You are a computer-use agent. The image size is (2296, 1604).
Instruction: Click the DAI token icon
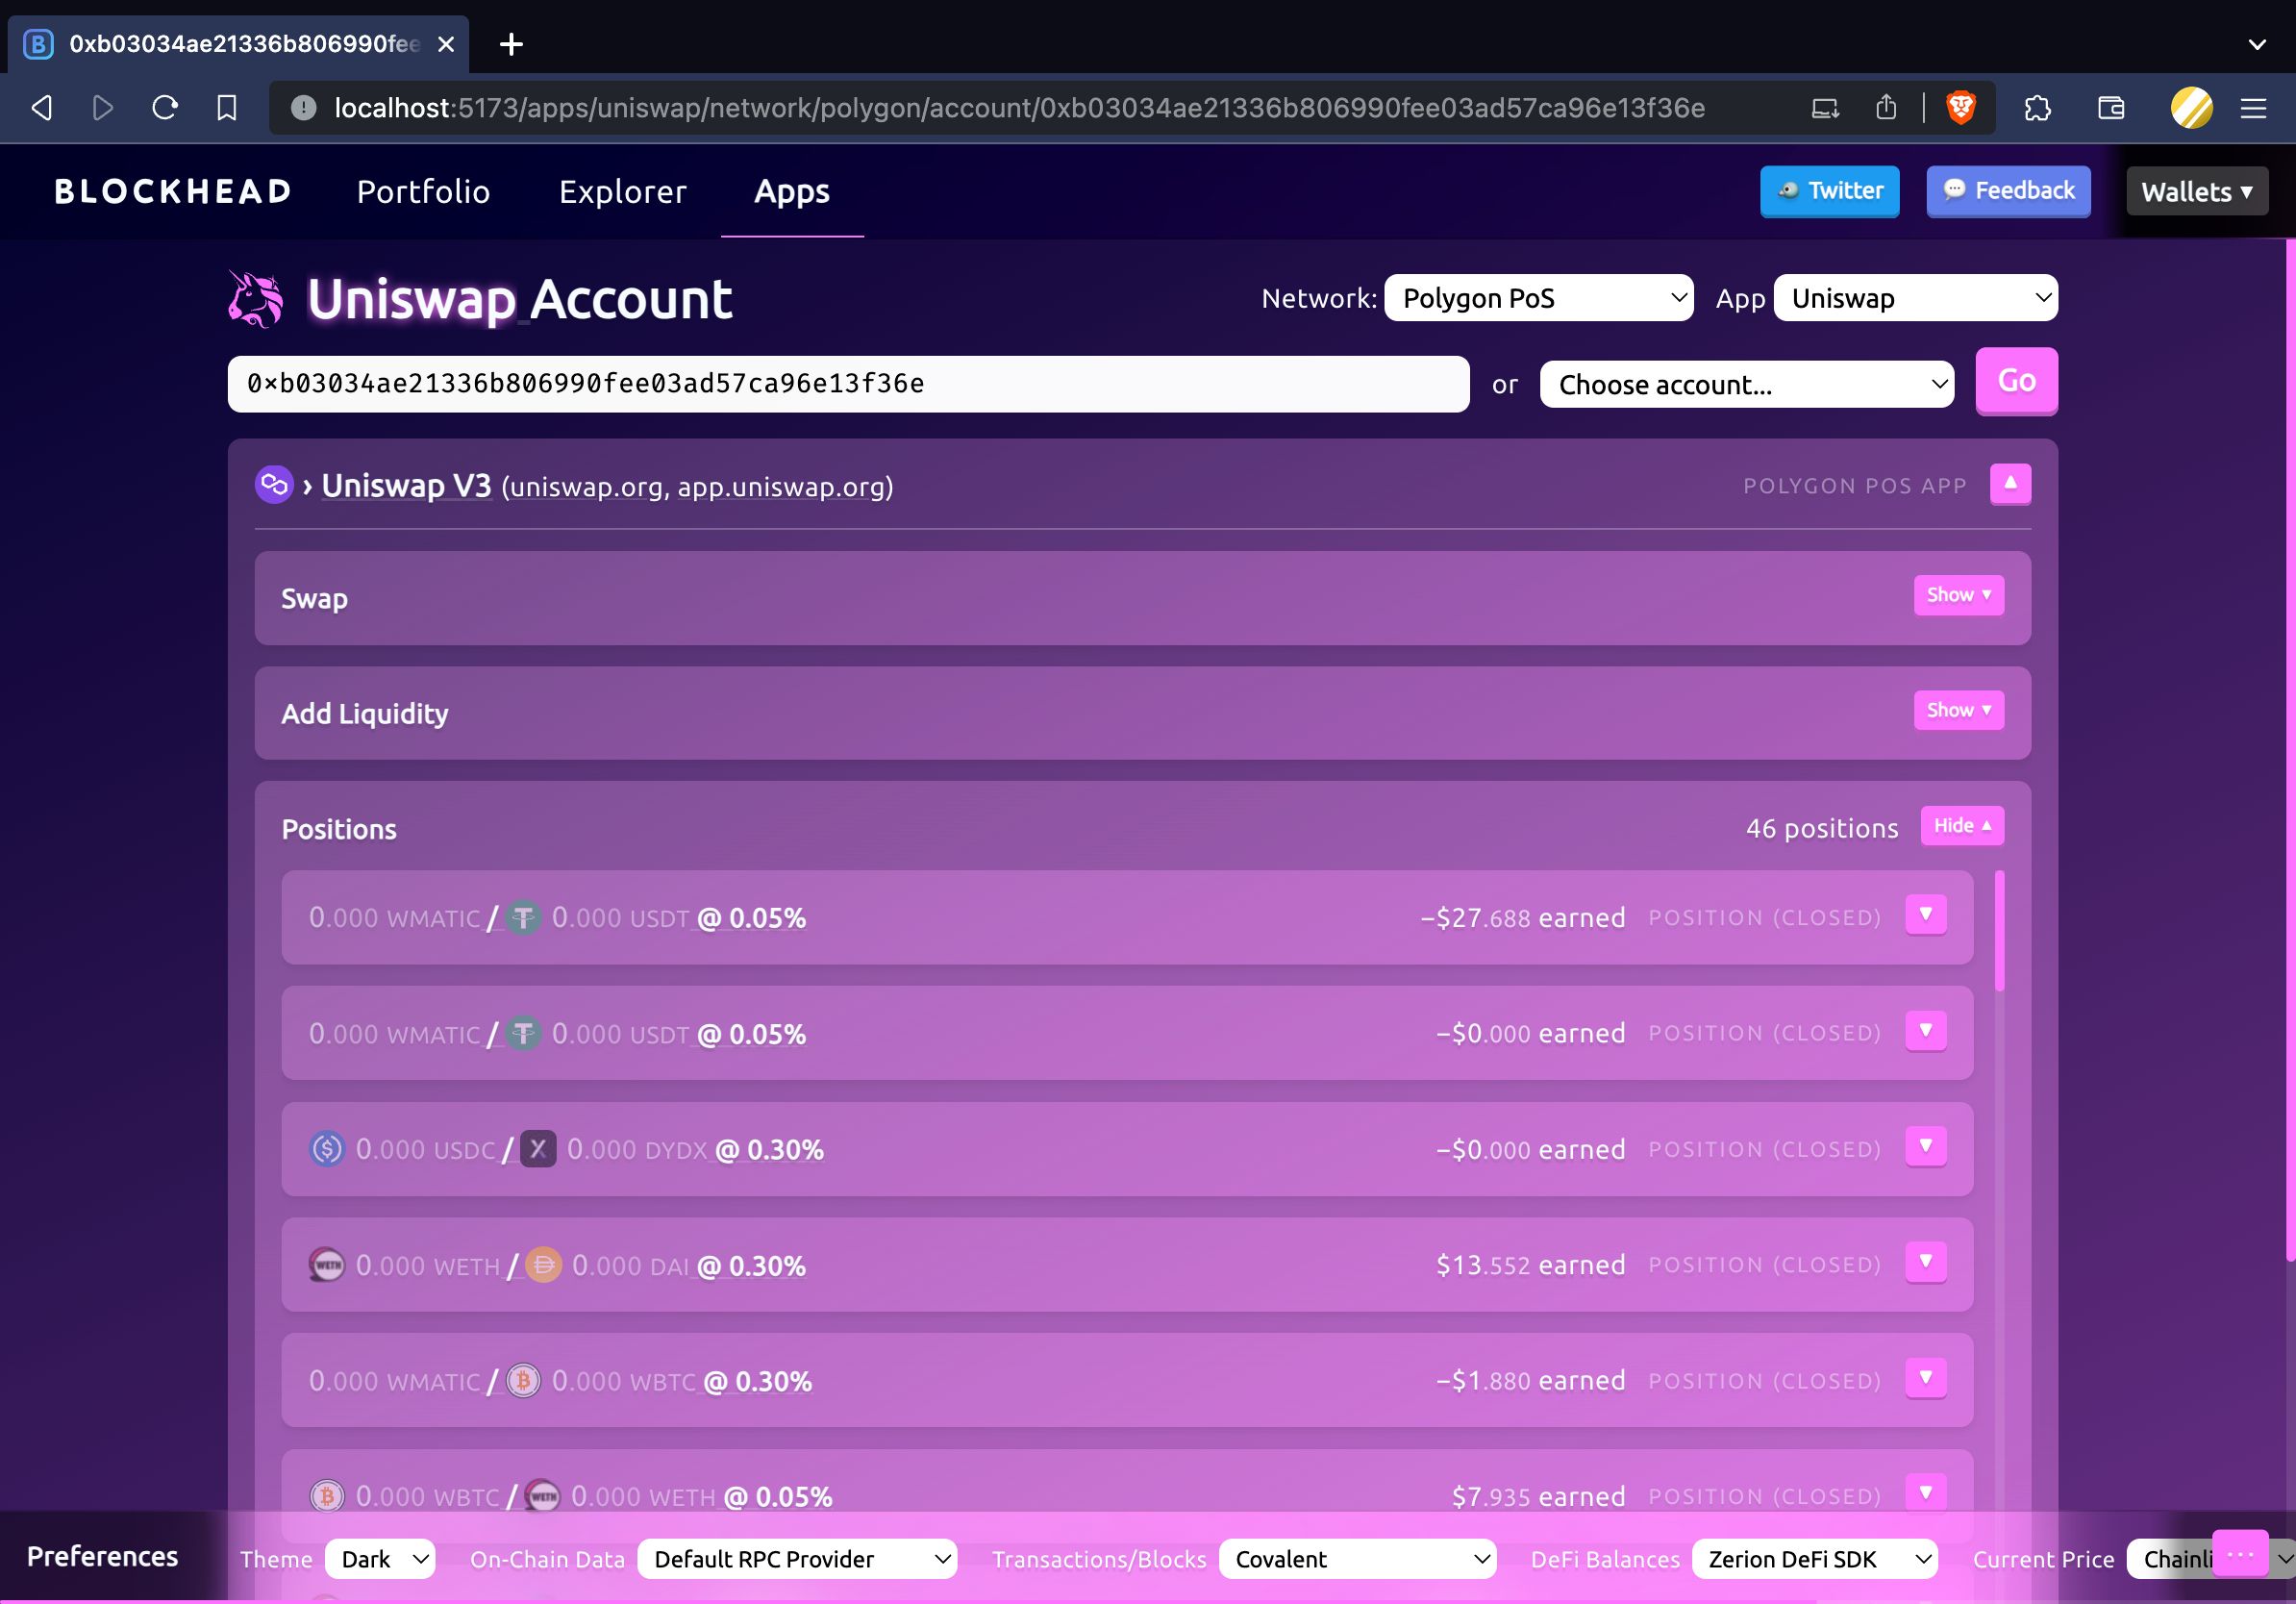543,1265
